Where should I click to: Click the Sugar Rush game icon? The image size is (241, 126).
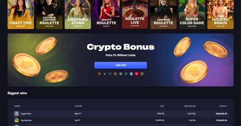(x=17, y=114)
